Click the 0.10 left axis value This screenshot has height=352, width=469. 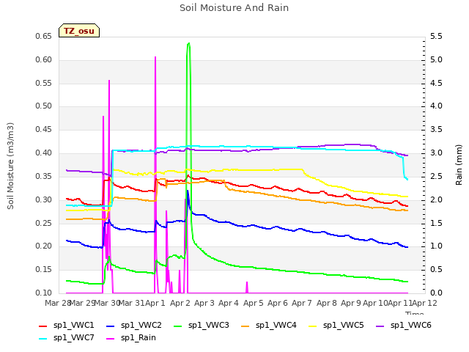[x=44, y=293]
